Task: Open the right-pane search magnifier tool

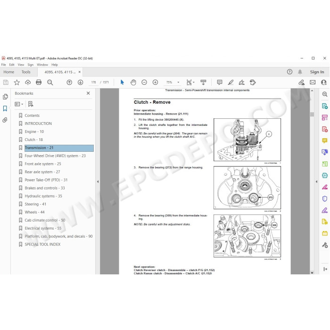Action: pos(325,94)
